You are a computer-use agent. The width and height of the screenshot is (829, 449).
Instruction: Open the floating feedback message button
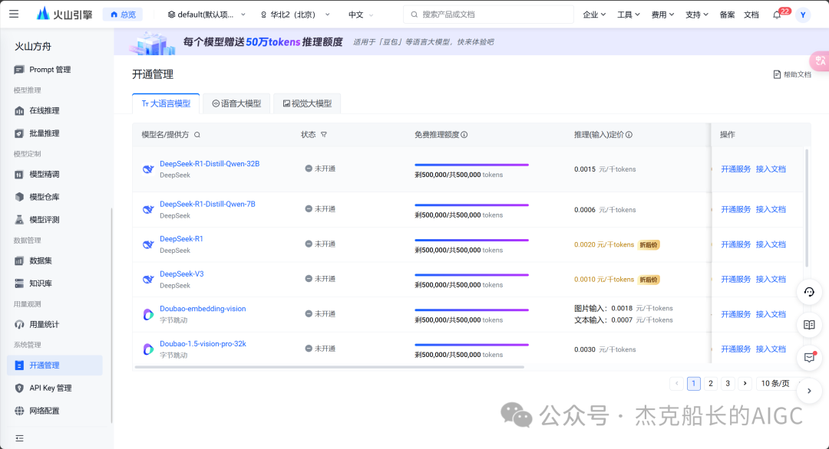pyautogui.click(x=809, y=358)
